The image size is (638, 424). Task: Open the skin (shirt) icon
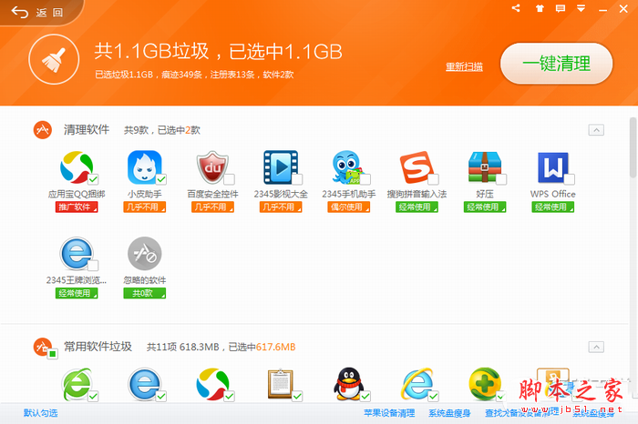[540, 8]
